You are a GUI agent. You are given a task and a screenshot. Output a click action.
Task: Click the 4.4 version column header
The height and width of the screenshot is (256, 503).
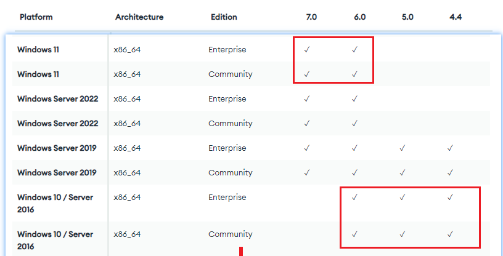[x=456, y=17]
